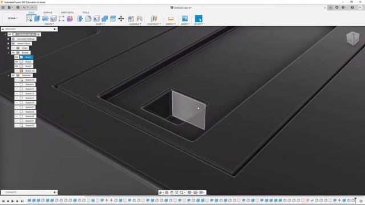Open the Measure tool in Inspect
Screen dimensions: 365x205
click(171, 19)
